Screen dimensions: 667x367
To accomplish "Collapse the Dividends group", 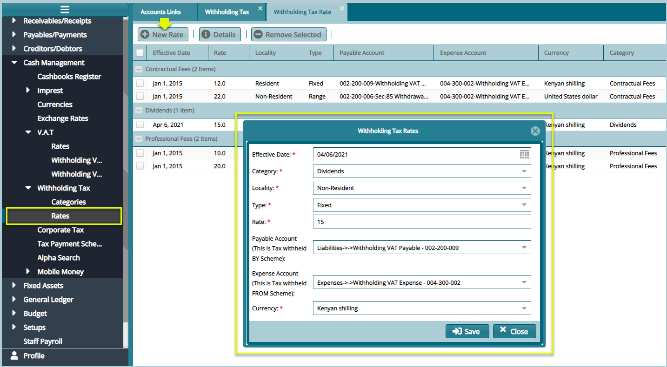I will (139, 111).
